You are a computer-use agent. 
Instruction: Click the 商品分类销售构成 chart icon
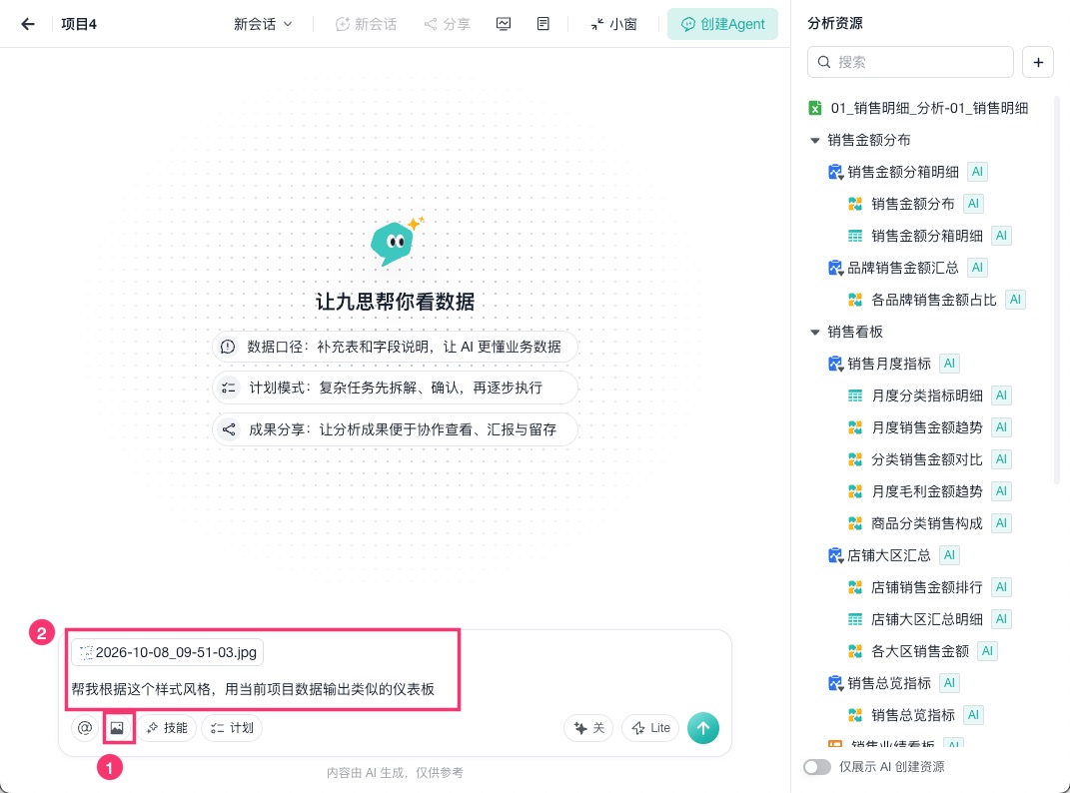[x=855, y=523]
